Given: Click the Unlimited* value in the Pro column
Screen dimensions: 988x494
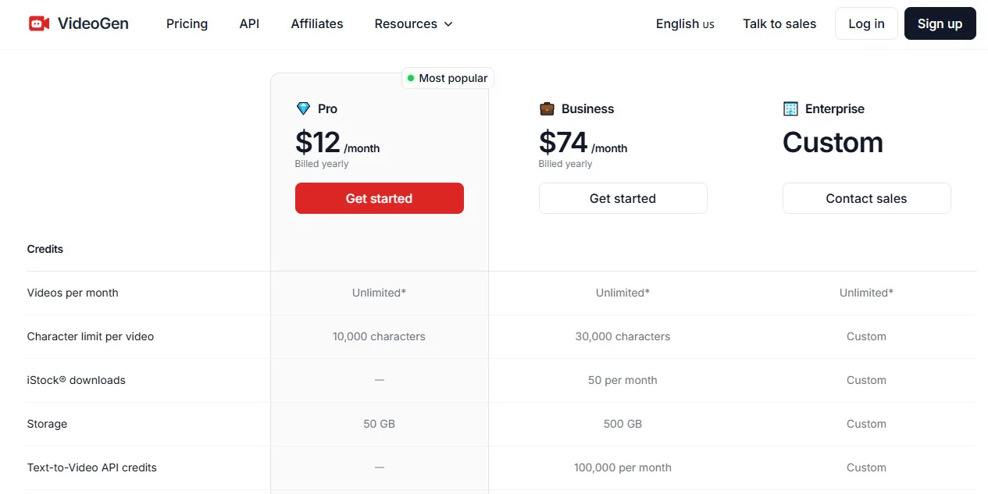Looking at the screenshot, I should 379,293.
